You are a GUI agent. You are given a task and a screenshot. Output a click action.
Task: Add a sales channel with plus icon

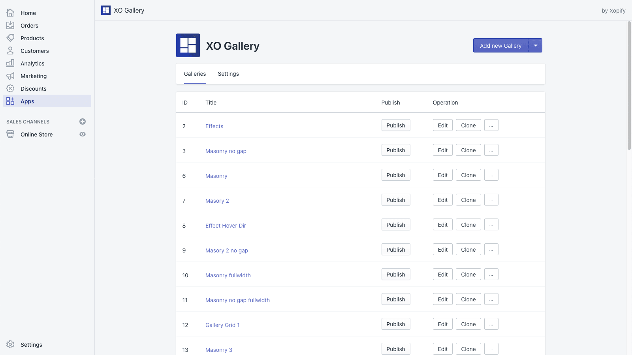click(x=82, y=121)
